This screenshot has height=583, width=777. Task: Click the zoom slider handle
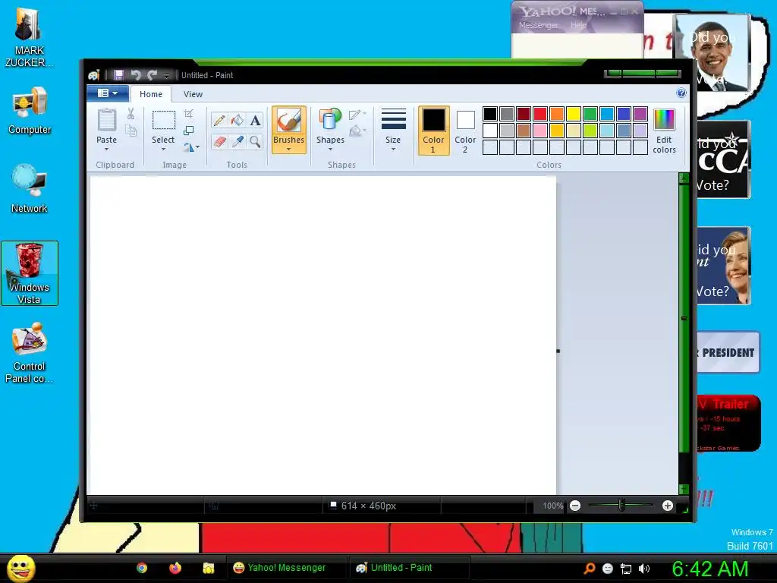click(621, 506)
